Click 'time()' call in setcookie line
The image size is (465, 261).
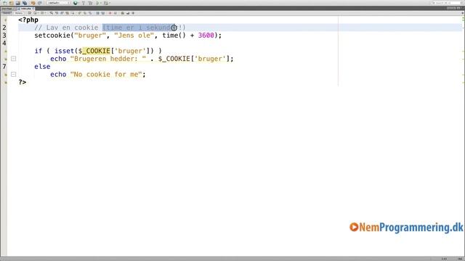pyautogui.click(x=174, y=36)
